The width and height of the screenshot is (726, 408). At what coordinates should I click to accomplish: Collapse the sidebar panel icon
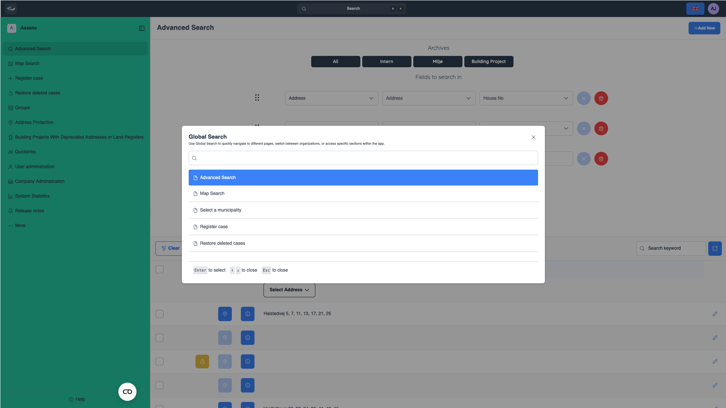tap(142, 28)
